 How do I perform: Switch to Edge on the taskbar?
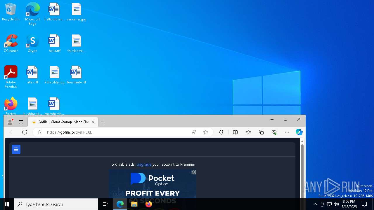click(x=120, y=204)
